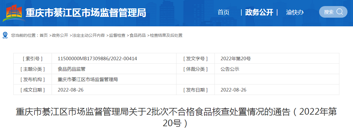353x132 pixels.
Task: Open the 政务公开 navigation tab
Action: [259, 12]
